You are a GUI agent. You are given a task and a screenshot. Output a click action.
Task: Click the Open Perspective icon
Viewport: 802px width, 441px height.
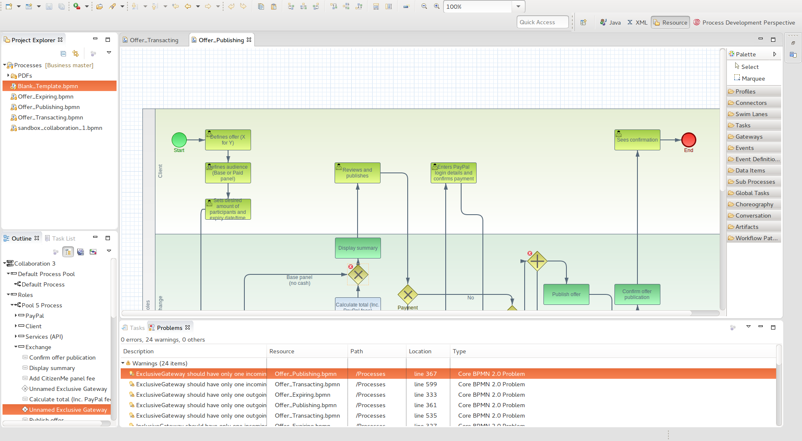point(584,22)
